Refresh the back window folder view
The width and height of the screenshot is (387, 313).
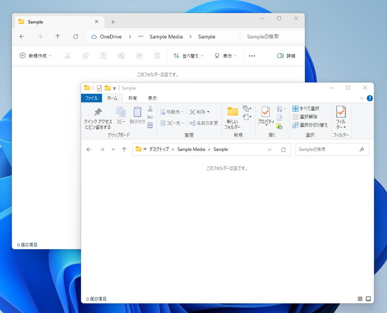coord(76,37)
